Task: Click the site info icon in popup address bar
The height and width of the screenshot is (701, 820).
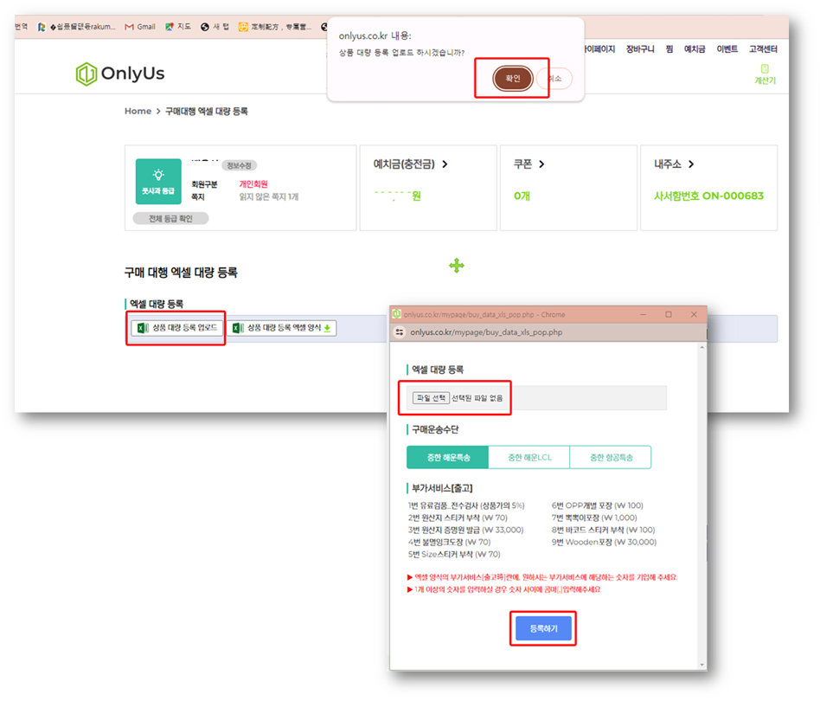Action: coord(400,331)
